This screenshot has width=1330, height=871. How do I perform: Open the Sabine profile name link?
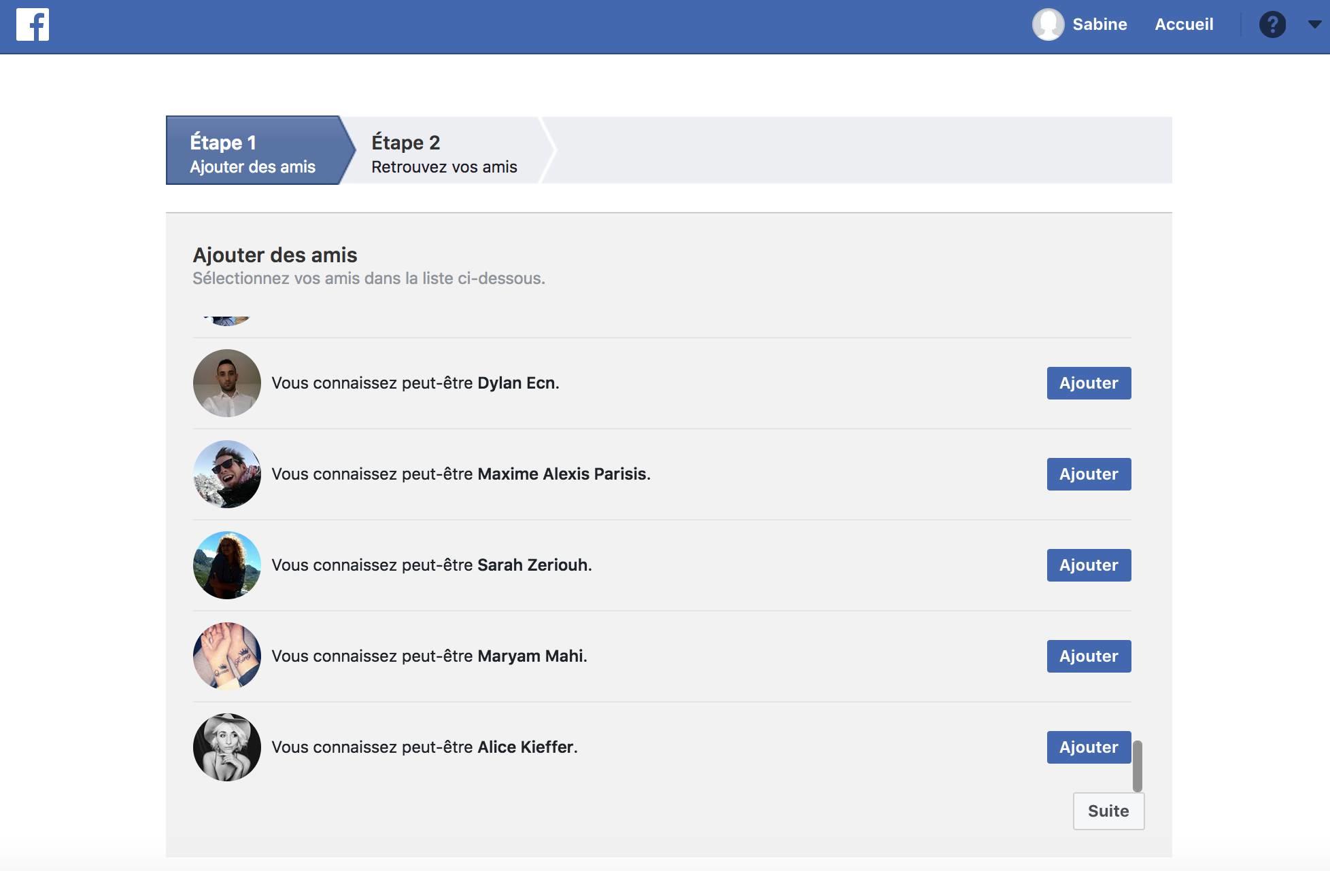point(1099,24)
